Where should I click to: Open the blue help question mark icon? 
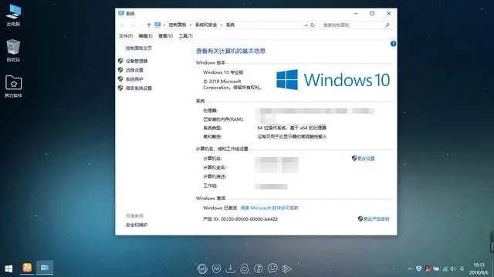pyautogui.click(x=393, y=44)
